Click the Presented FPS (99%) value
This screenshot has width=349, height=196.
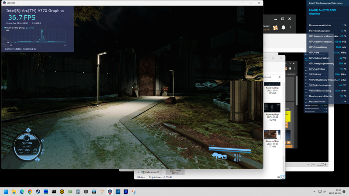point(36,23)
